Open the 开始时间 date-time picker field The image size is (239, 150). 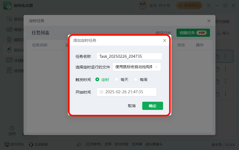pyautogui.click(x=127, y=92)
